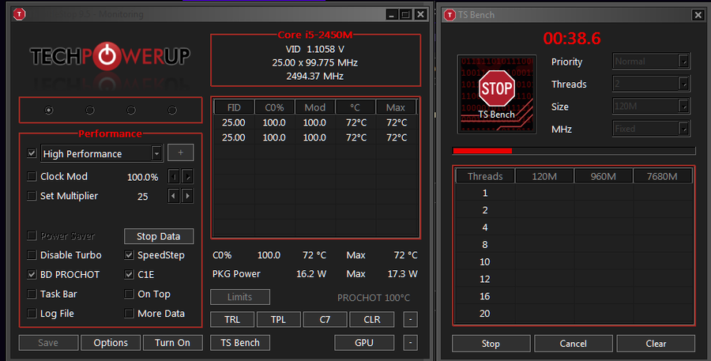Click the CLR button
This screenshot has height=361, width=711.
tap(372, 319)
